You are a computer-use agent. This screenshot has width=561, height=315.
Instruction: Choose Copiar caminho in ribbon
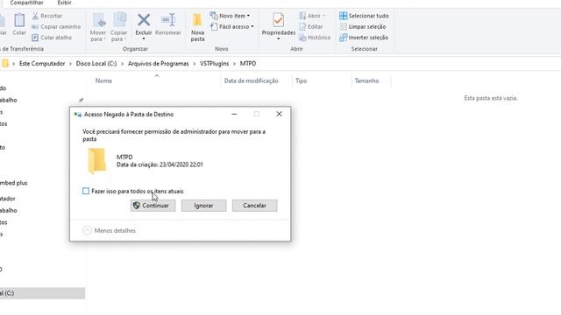(56, 27)
